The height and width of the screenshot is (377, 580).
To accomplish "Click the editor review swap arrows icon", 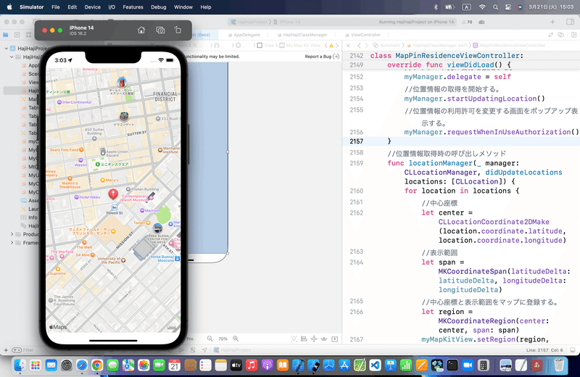I will [x=550, y=34].
